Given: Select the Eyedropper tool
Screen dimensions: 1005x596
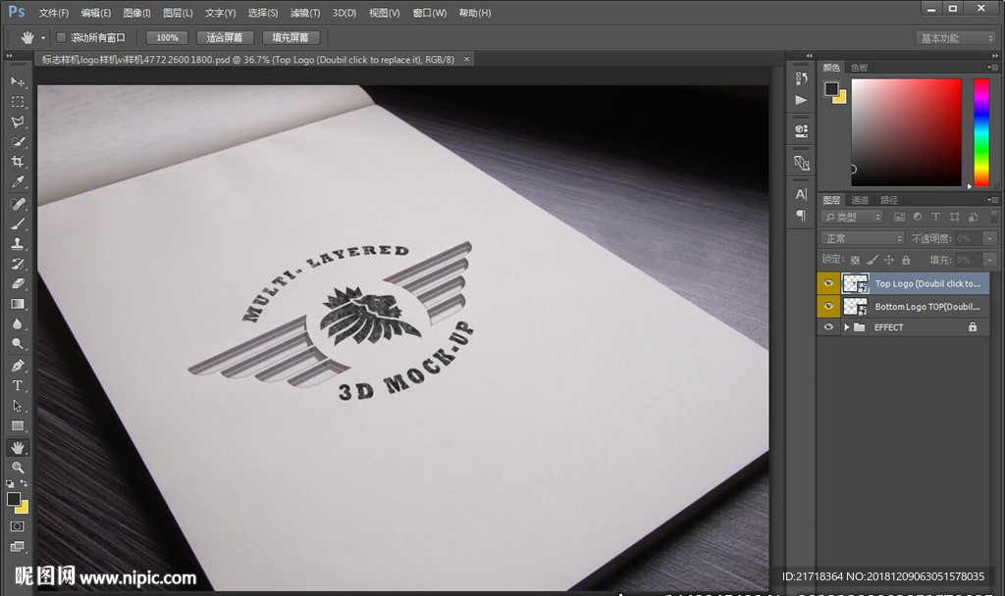Looking at the screenshot, I should click(18, 181).
